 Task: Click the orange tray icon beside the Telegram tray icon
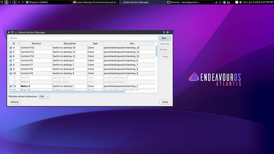(228, 2)
